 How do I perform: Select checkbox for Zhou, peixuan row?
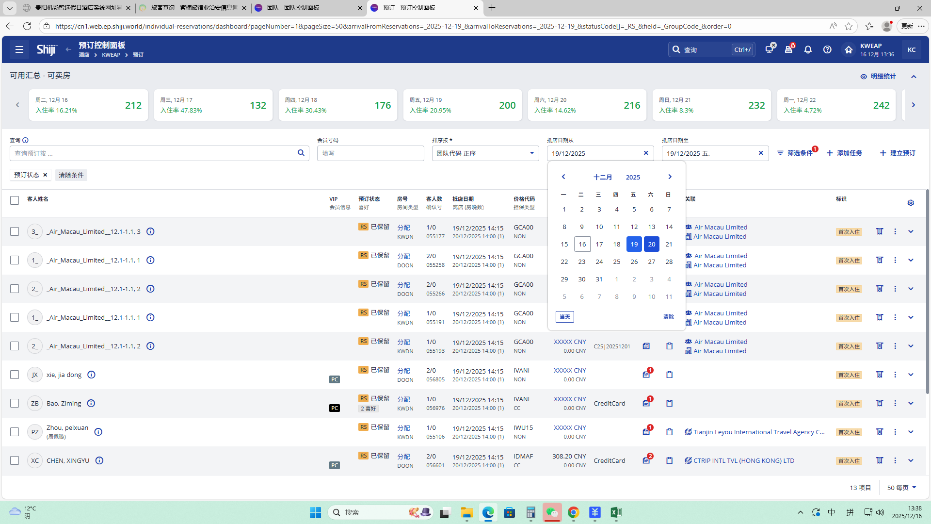click(15, 432)
